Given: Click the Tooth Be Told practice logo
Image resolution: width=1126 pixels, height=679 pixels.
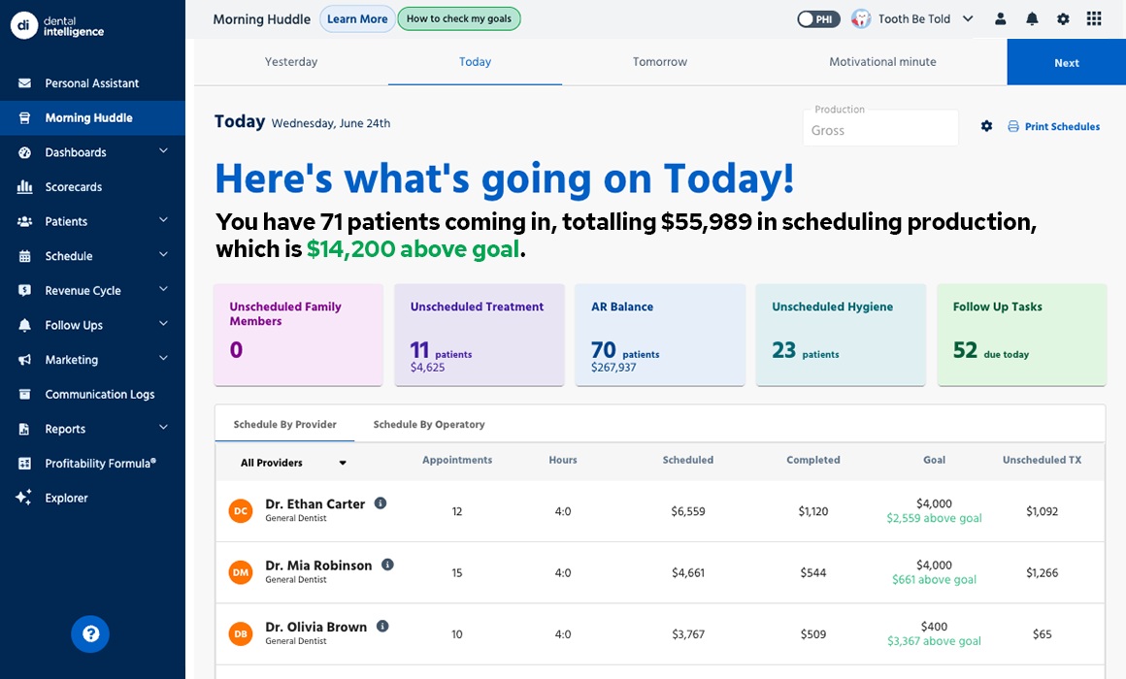Looking at the screenshot, I should [x=861, y=18].
